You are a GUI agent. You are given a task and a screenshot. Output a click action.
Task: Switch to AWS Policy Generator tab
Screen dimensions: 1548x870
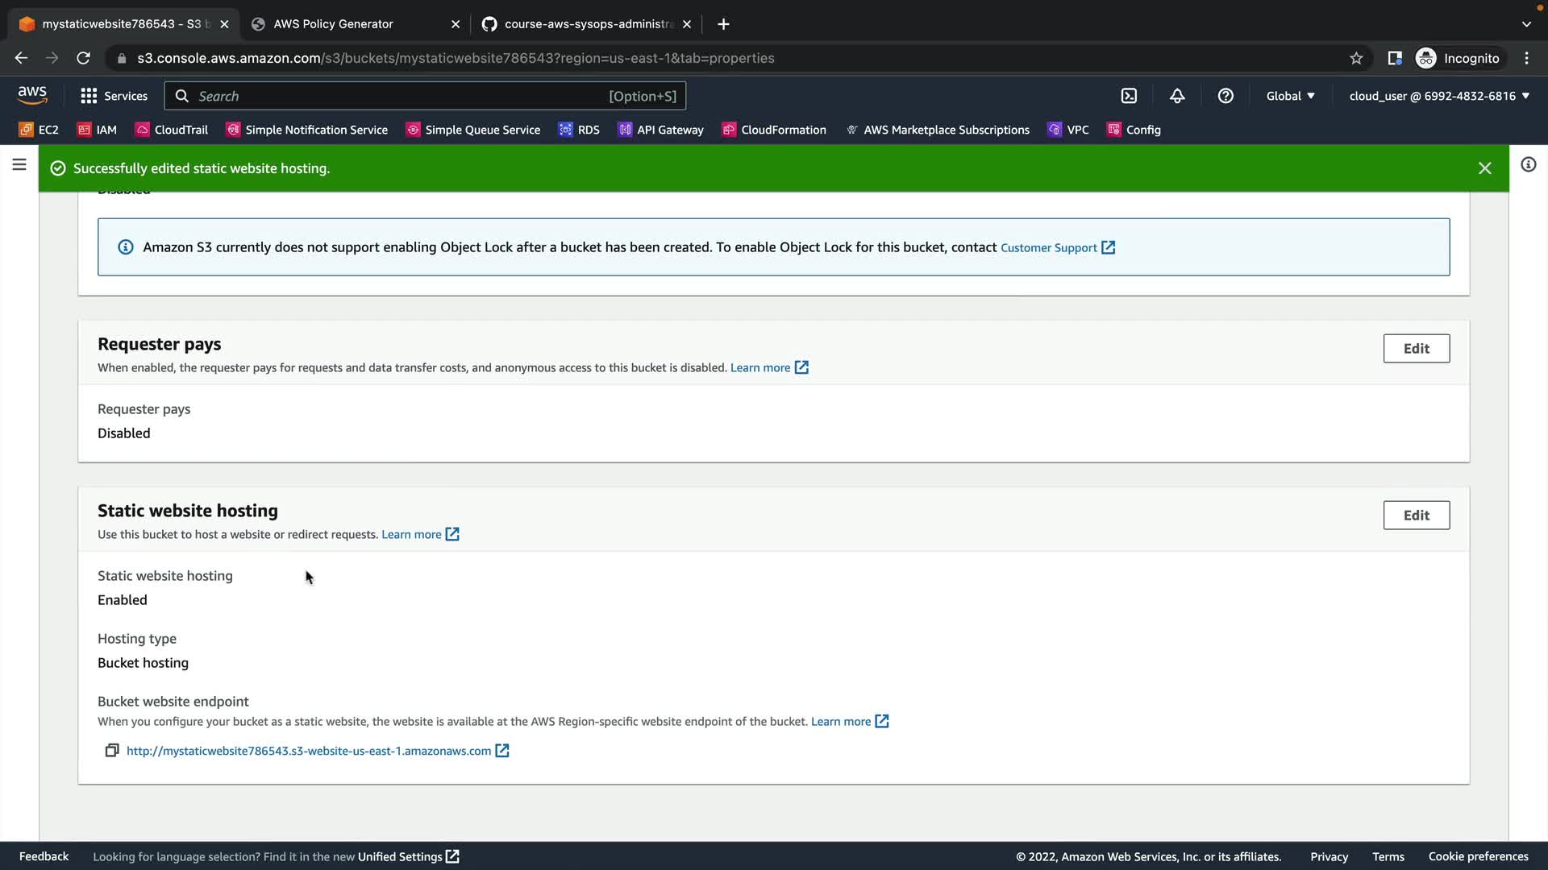[x=333, y=24]
